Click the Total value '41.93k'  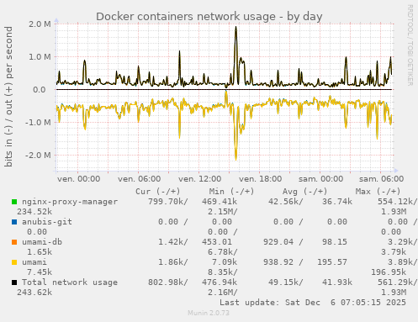point(337,282)
